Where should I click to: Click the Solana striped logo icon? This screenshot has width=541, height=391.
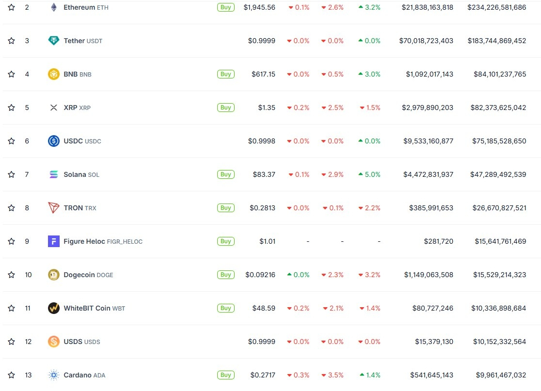click(x=53, y=174)
